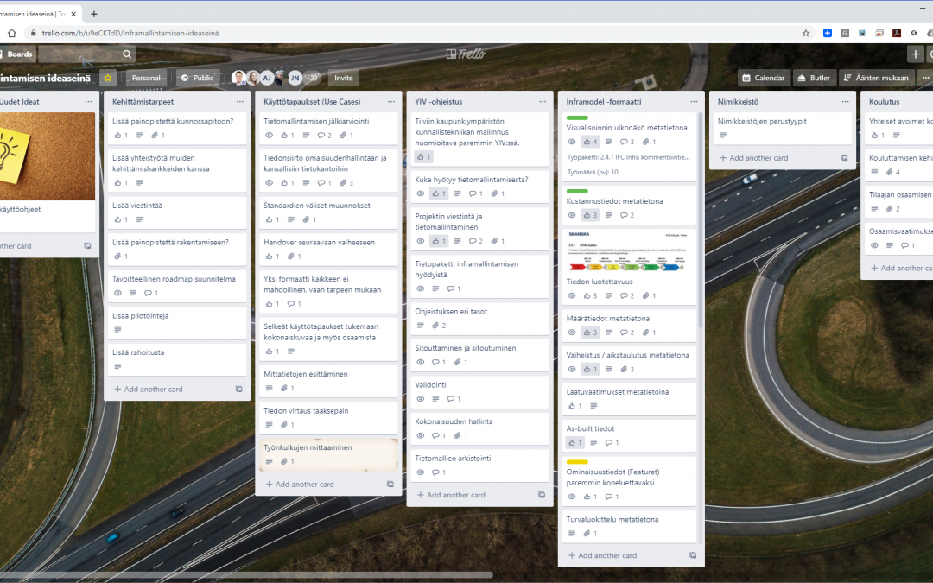Toggle vote on Kuka hyötyy tietomallintamisesta card
The width and height of the screenshot is (933, 583).
click(x=439, y=193)
